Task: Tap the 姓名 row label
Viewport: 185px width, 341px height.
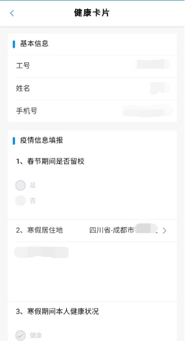Action: [x=23, y=88]
